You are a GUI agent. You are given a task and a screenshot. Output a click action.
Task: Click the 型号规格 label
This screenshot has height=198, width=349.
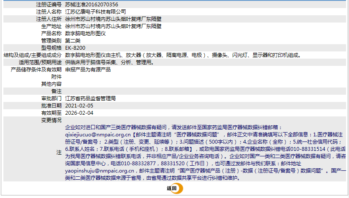[x=51, y=48]
